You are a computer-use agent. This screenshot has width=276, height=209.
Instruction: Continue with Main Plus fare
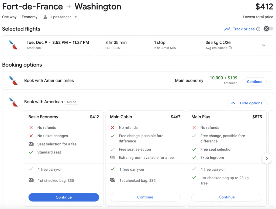[x=226, y=197]
